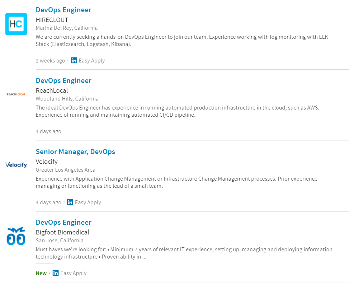The width and height of the screenshot is (349, 284).
Task: Click Easy Apply on HireClout listing
Action: pos(92,60)
